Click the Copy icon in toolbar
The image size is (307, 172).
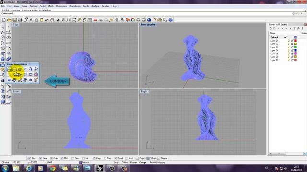36,20
